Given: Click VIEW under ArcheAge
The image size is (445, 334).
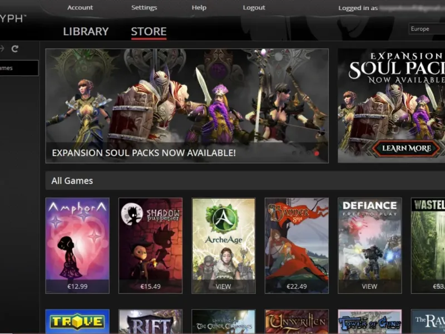Looking at the screenshot, I should (224, 286).
